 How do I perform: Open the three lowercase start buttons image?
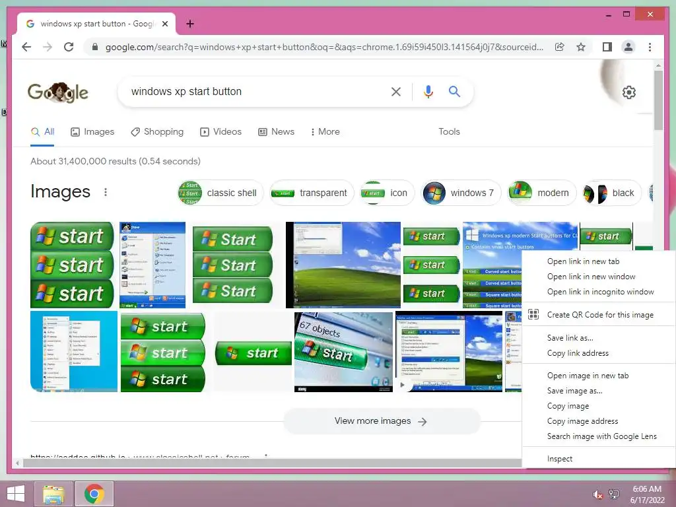72,265
